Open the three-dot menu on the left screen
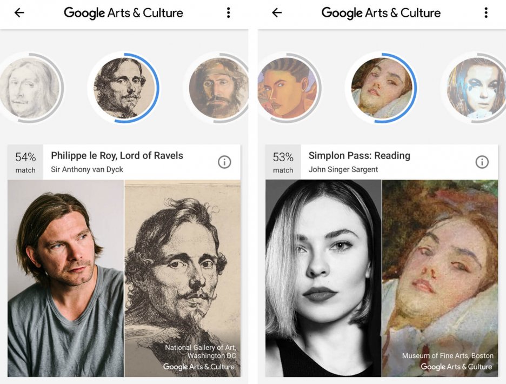 [229, 12]
